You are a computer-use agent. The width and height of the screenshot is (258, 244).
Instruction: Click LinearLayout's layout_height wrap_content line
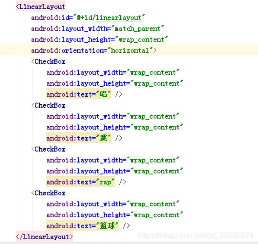point(99,40)
